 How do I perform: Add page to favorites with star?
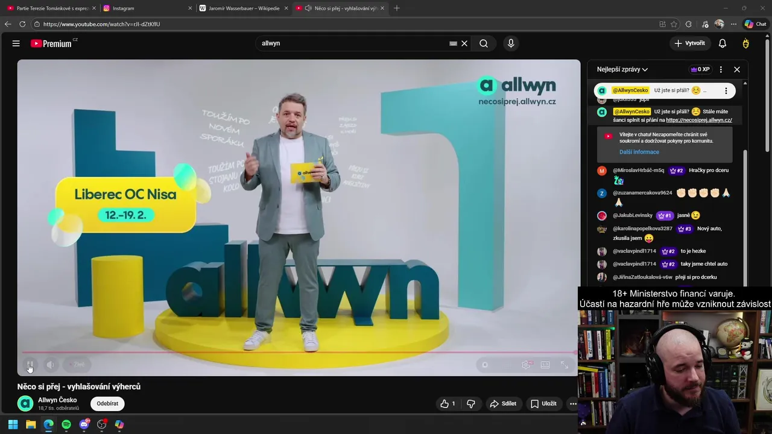[x=674, y=24]
